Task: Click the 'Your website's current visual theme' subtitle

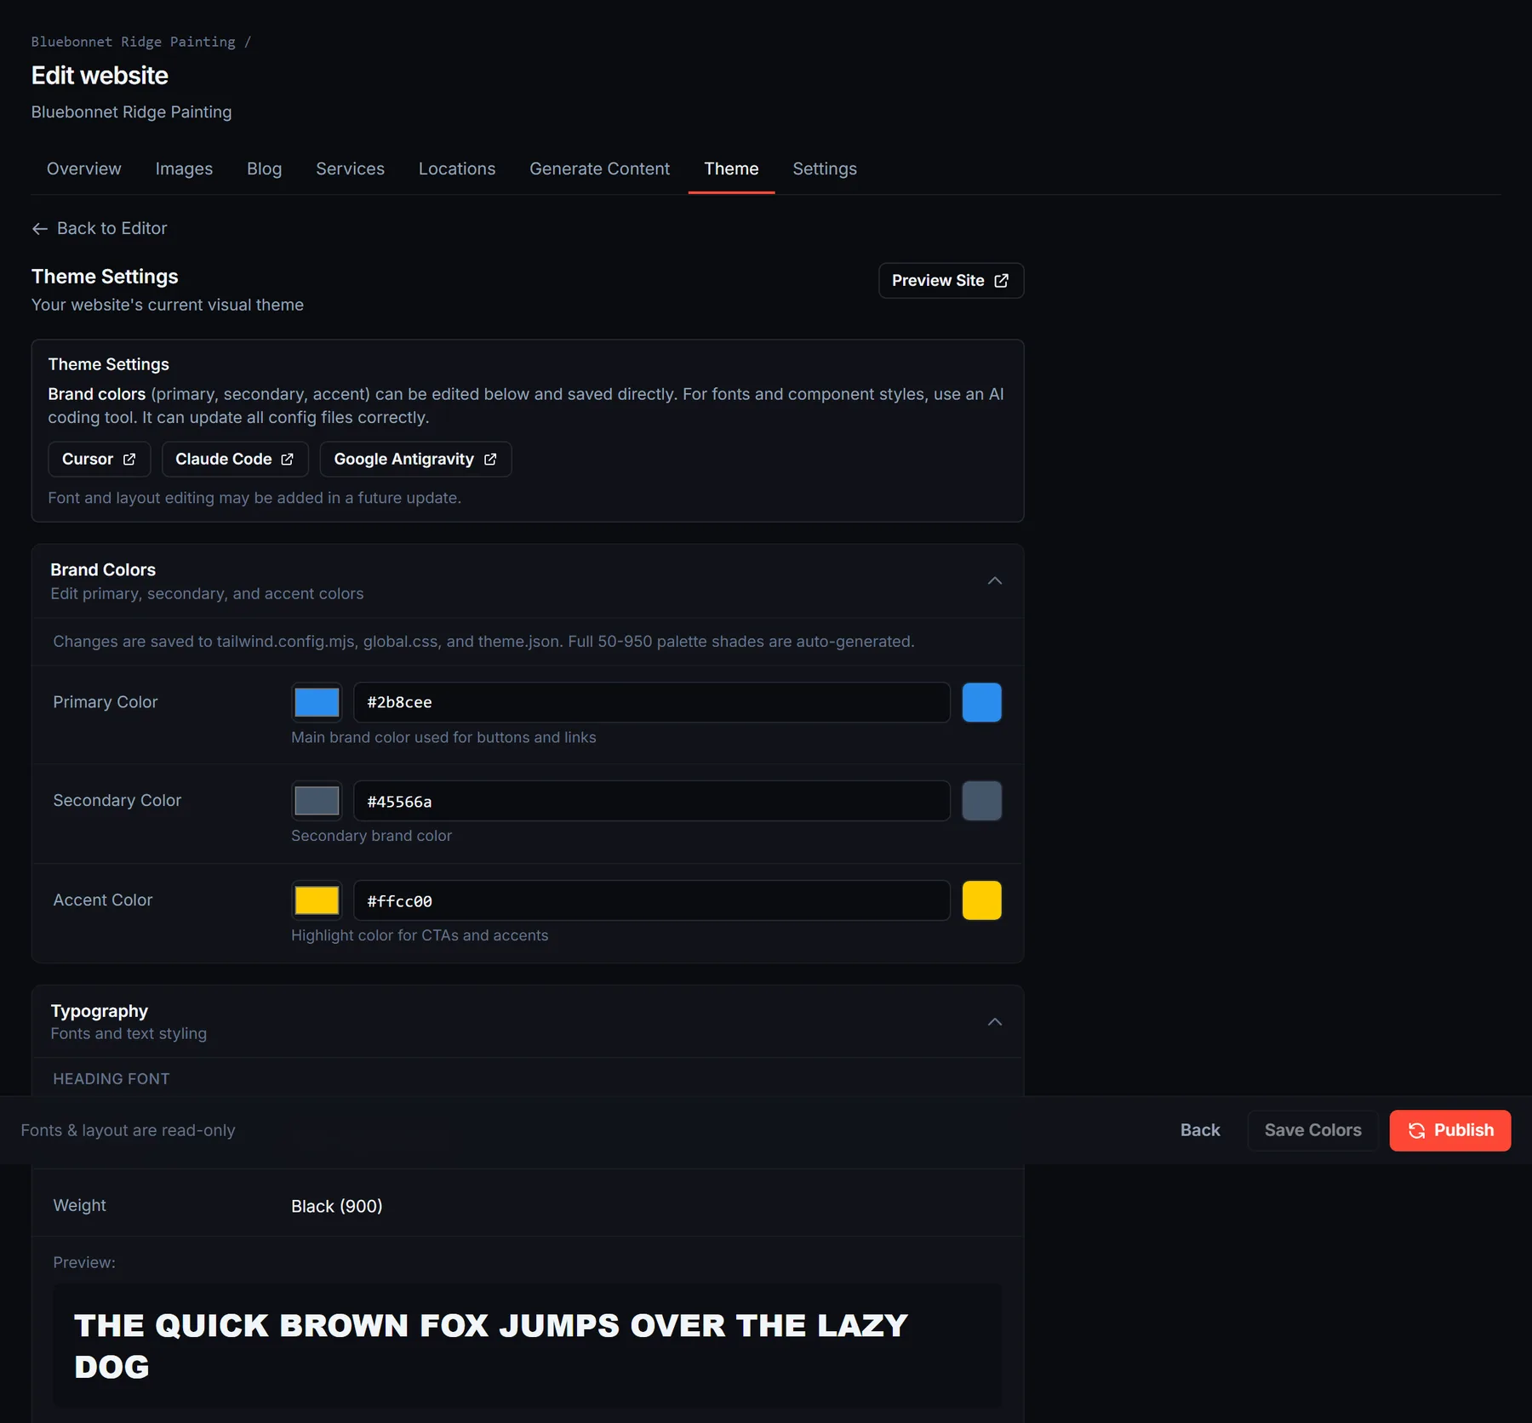Action: point(168,306)
